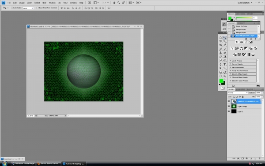The height and width of the screenshot is (166, 265).
Task: Add a Levels adjustment layer
Action: point(241,42)
